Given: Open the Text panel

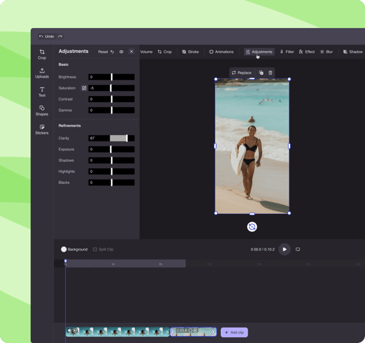Looking at the screenshot, I should click(42, 92).
